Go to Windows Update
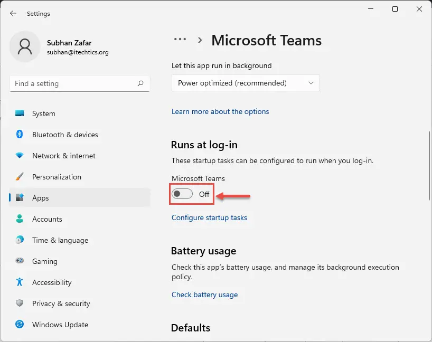The image size is (432, 342). [80, 325]
